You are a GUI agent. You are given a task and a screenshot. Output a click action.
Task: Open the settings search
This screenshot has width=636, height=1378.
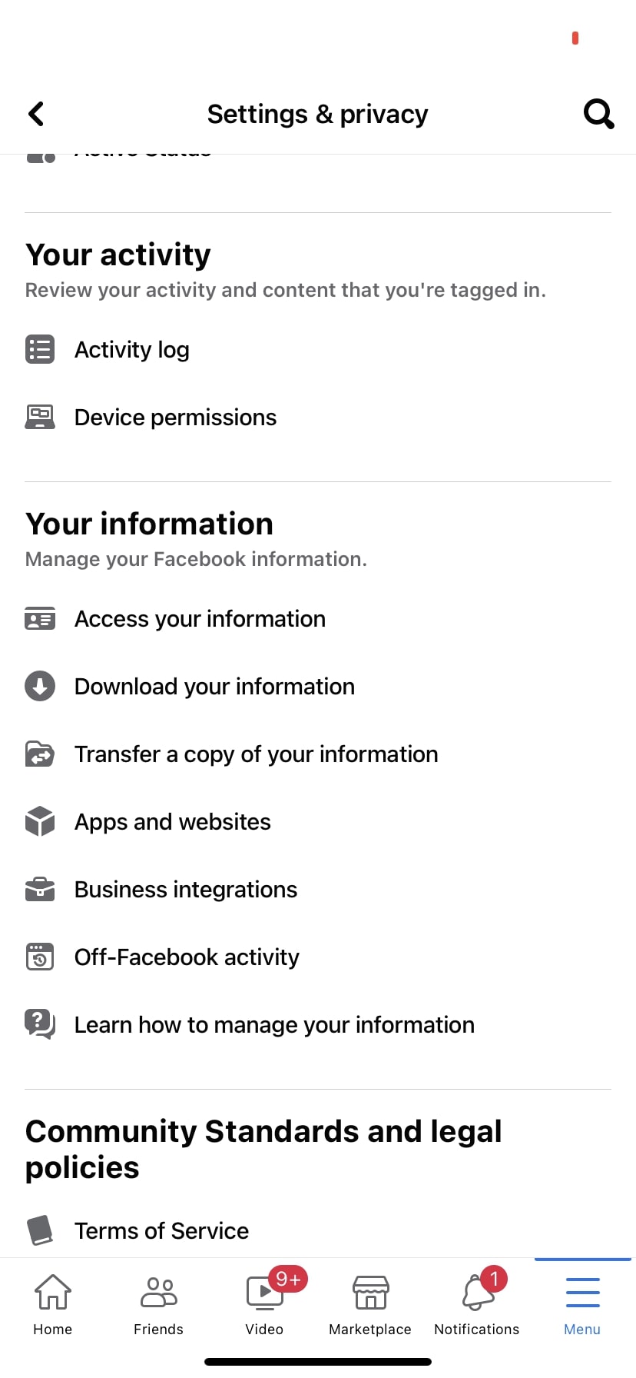[598, 113]
